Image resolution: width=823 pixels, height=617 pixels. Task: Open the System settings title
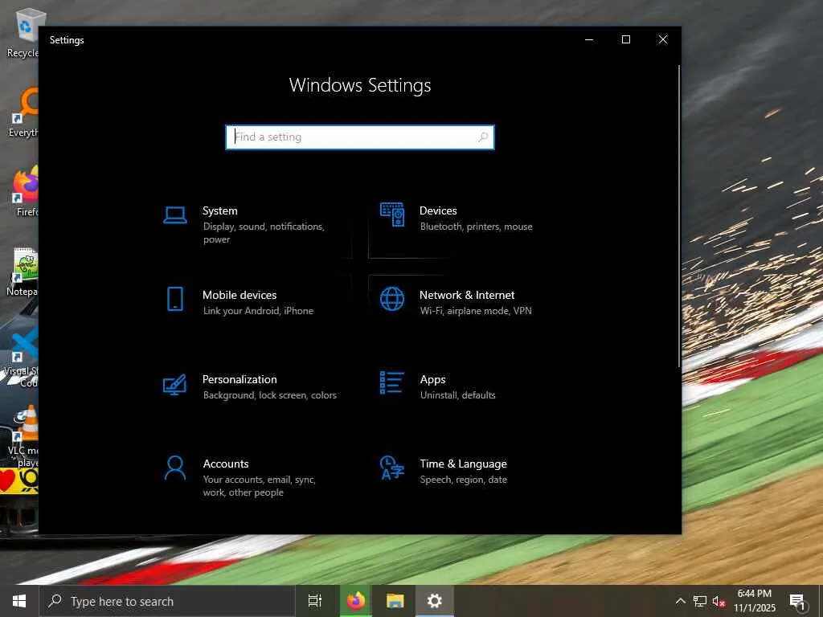point(220,210)
